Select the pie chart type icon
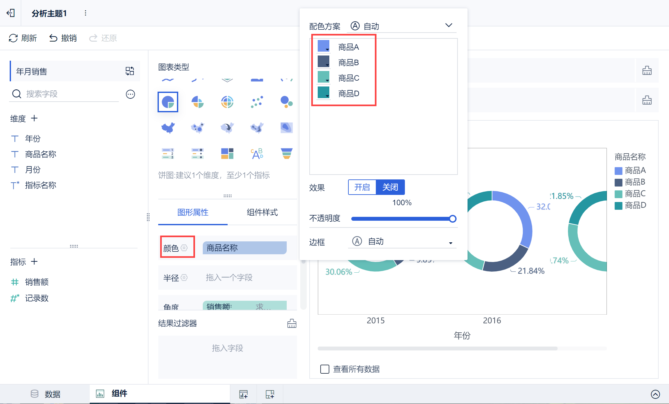669x404 pixels. pyautogui.click(x=168, y=102)
